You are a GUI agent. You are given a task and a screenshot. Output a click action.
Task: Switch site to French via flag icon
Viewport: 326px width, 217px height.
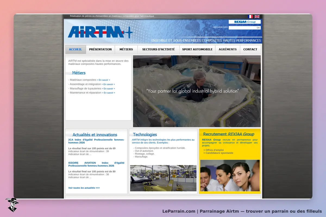click(x=250, y=17)
